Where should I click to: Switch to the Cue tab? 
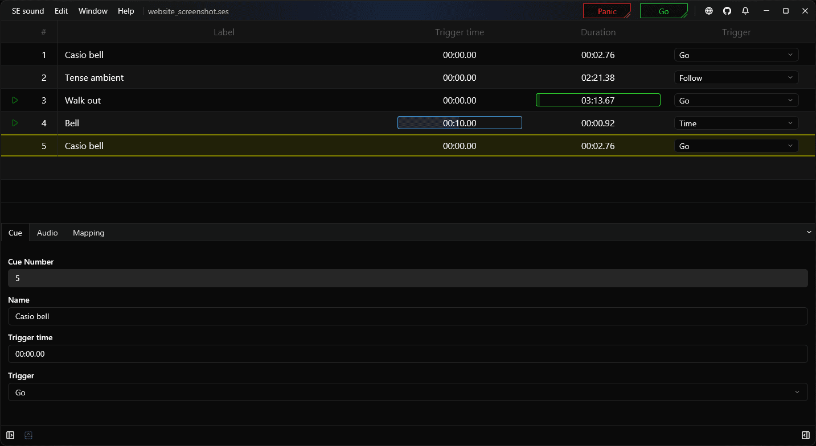tap(15, 233)
